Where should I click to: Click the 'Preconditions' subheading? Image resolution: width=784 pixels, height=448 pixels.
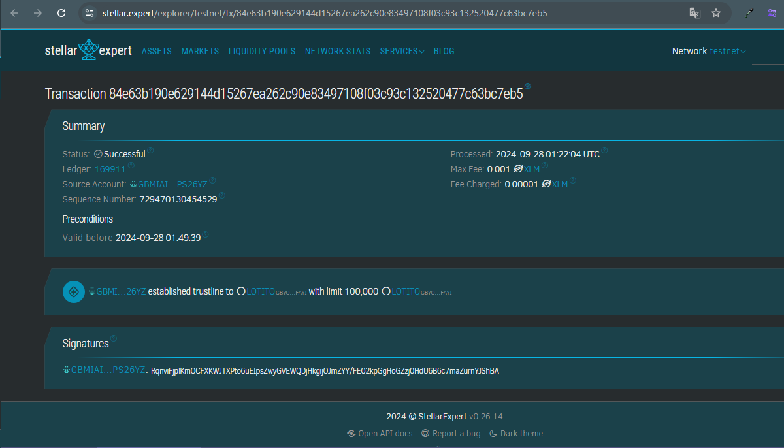point(88,219)
